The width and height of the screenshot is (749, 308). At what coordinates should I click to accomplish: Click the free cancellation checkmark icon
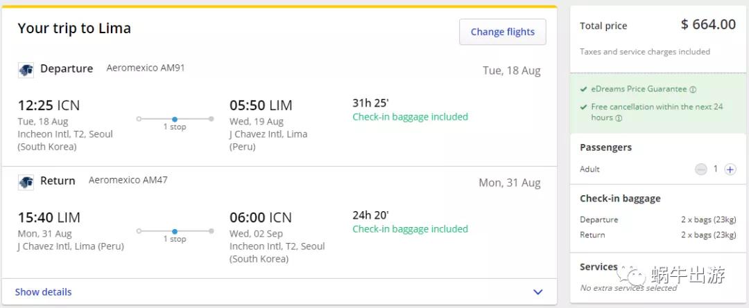584,107
